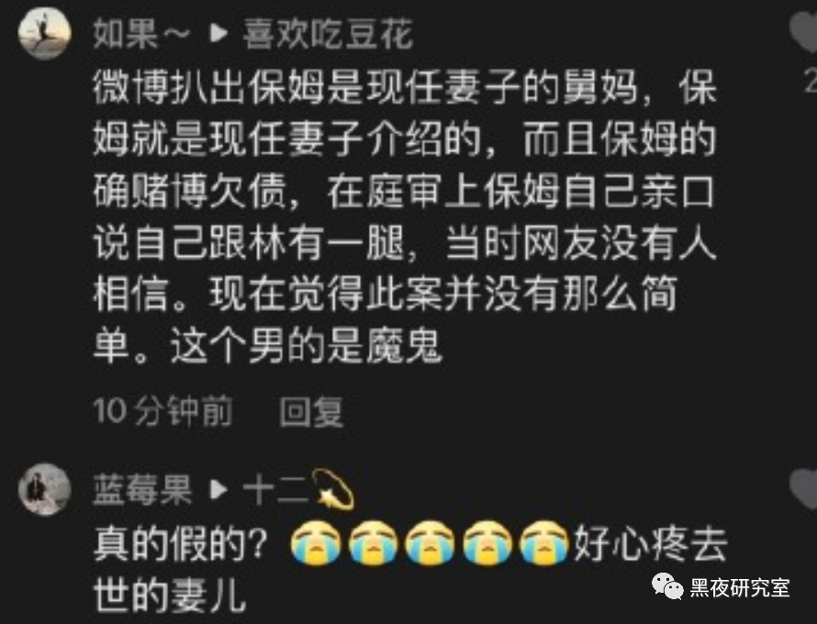Image resolution: width=817 pixels, height=624 pixels.
Task: Click the username 如果~
Action: click(x=141, y=34)
